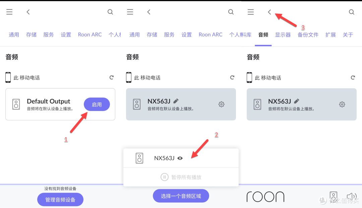Click the 管理音频设备 button
Screen dimensions: 362x208
[x=60, y=199]
